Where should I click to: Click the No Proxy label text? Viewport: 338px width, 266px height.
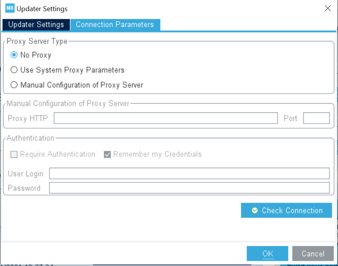[x=36, y=55]
